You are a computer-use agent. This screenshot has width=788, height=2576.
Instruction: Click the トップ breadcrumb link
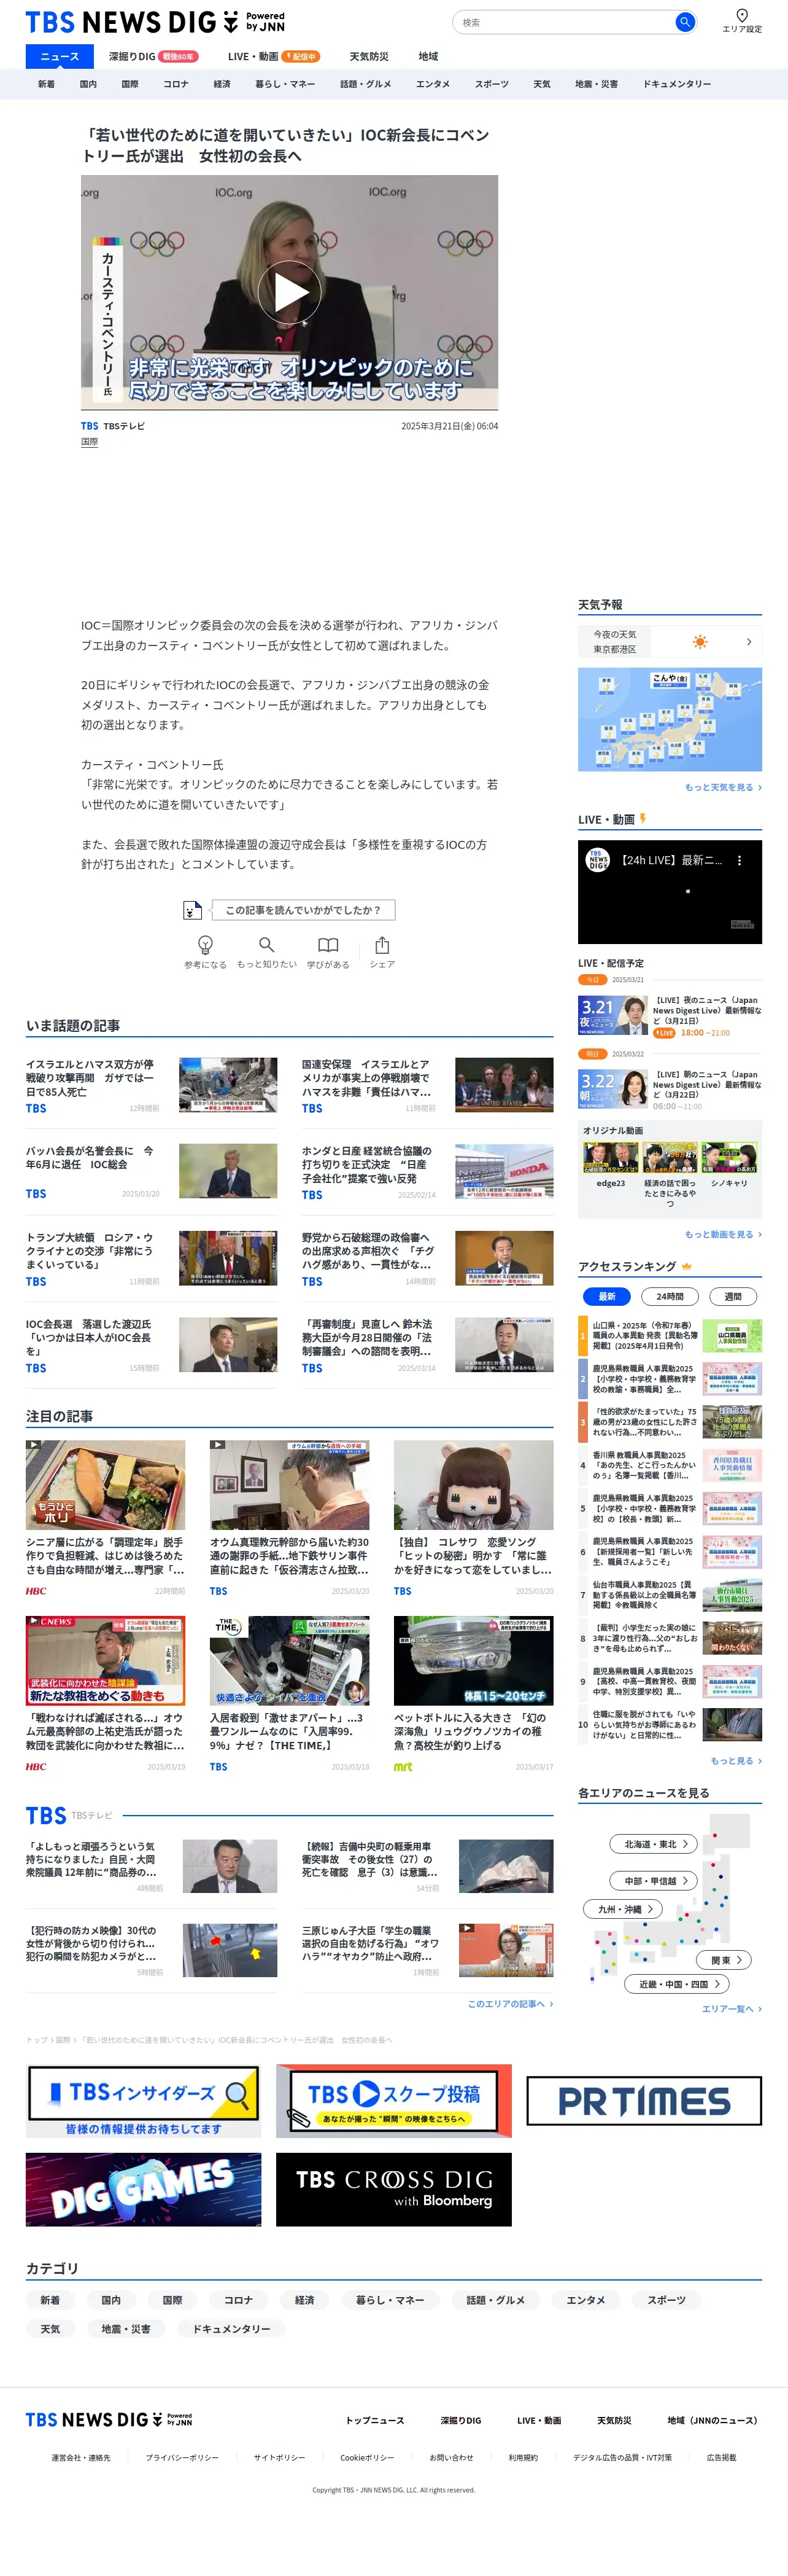36,2039
